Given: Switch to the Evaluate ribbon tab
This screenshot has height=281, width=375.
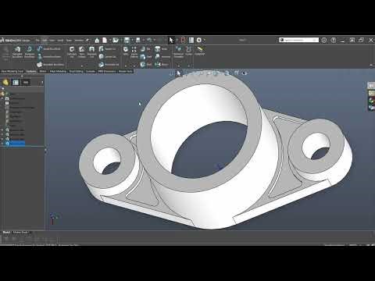Looking at the screenshot, I should pos(91,71).
